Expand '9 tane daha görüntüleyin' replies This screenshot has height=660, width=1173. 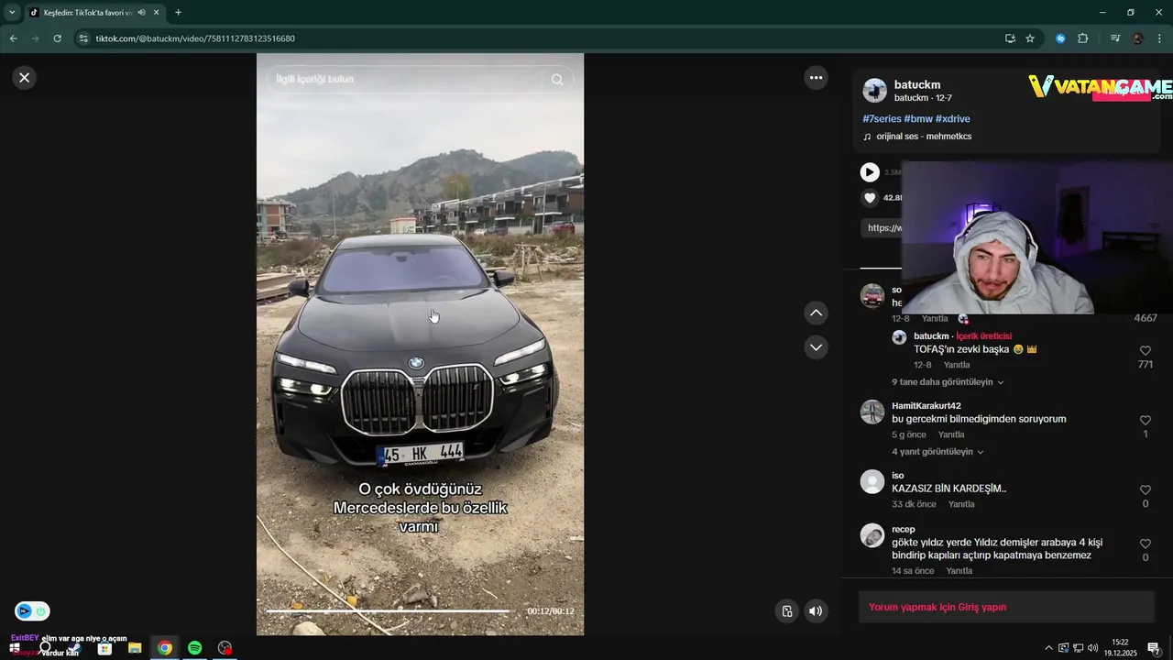(x=948, y=382)
